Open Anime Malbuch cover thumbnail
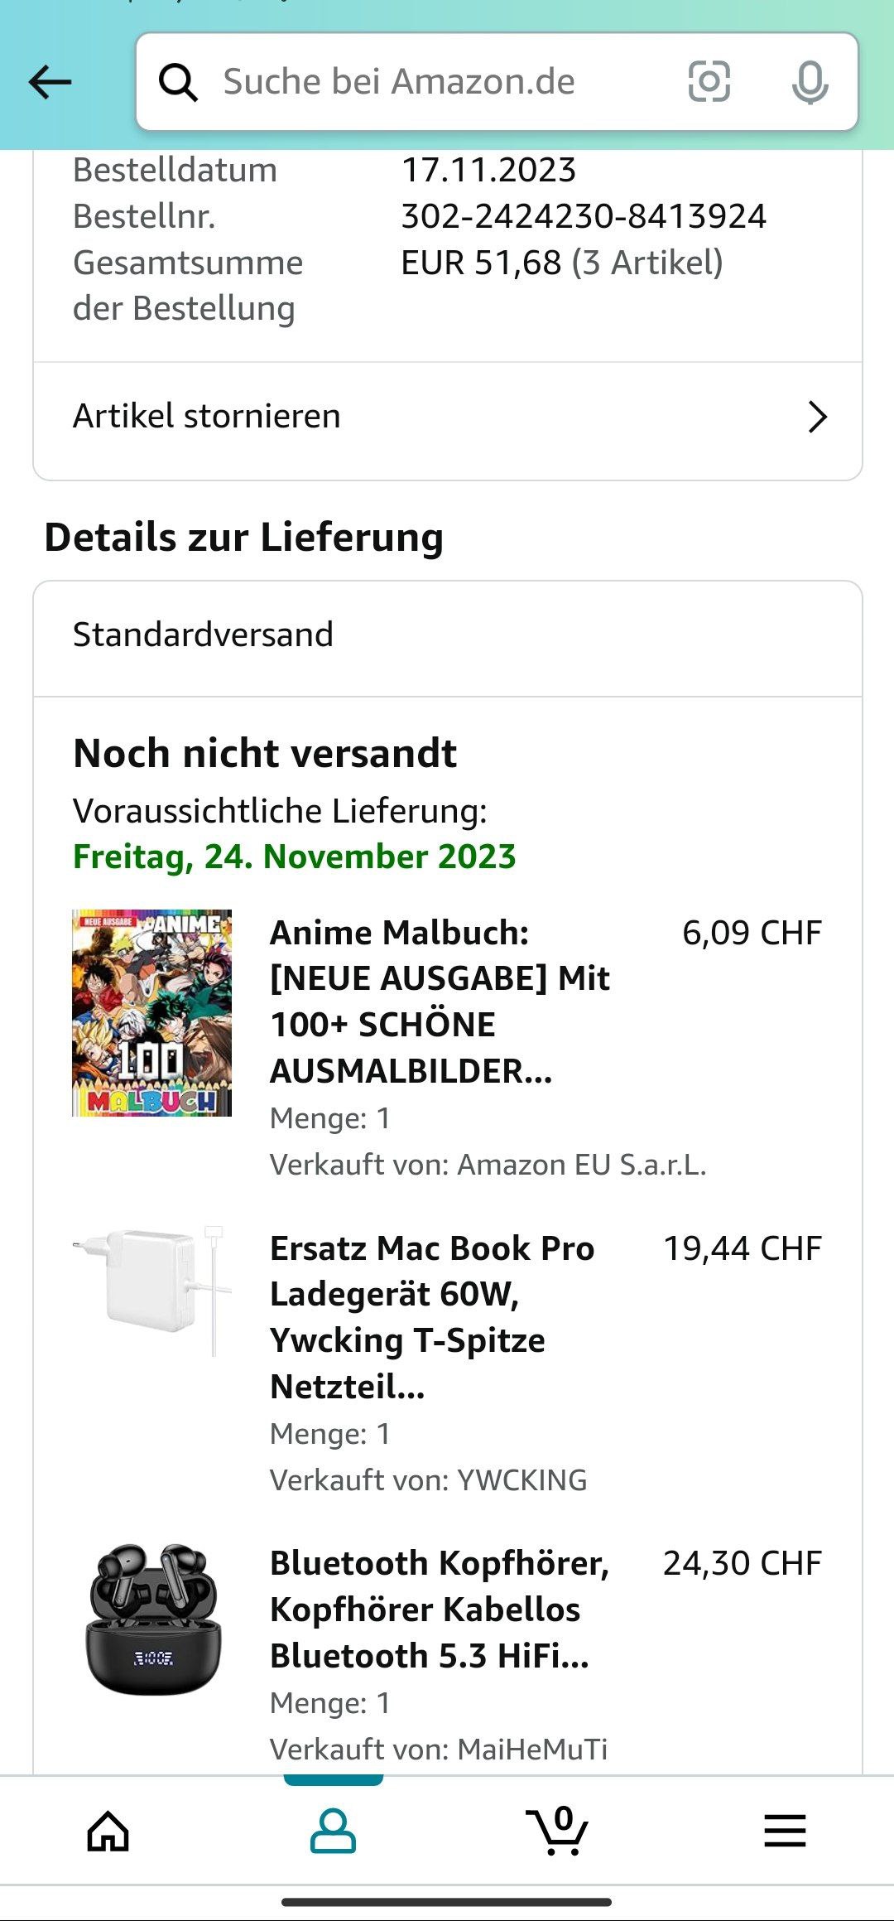The height and width of the screenshot is (1921, 894). click(151, 1013)
